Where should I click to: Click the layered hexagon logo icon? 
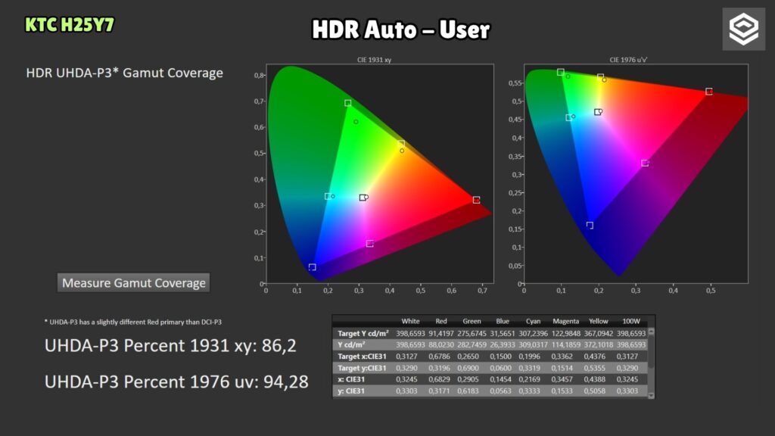tap(743, 30)
